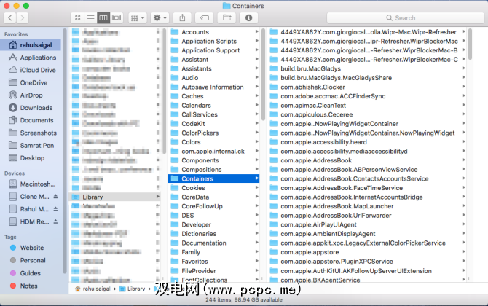Click the second column vertical scrollbar

click(x=263, y=75)
